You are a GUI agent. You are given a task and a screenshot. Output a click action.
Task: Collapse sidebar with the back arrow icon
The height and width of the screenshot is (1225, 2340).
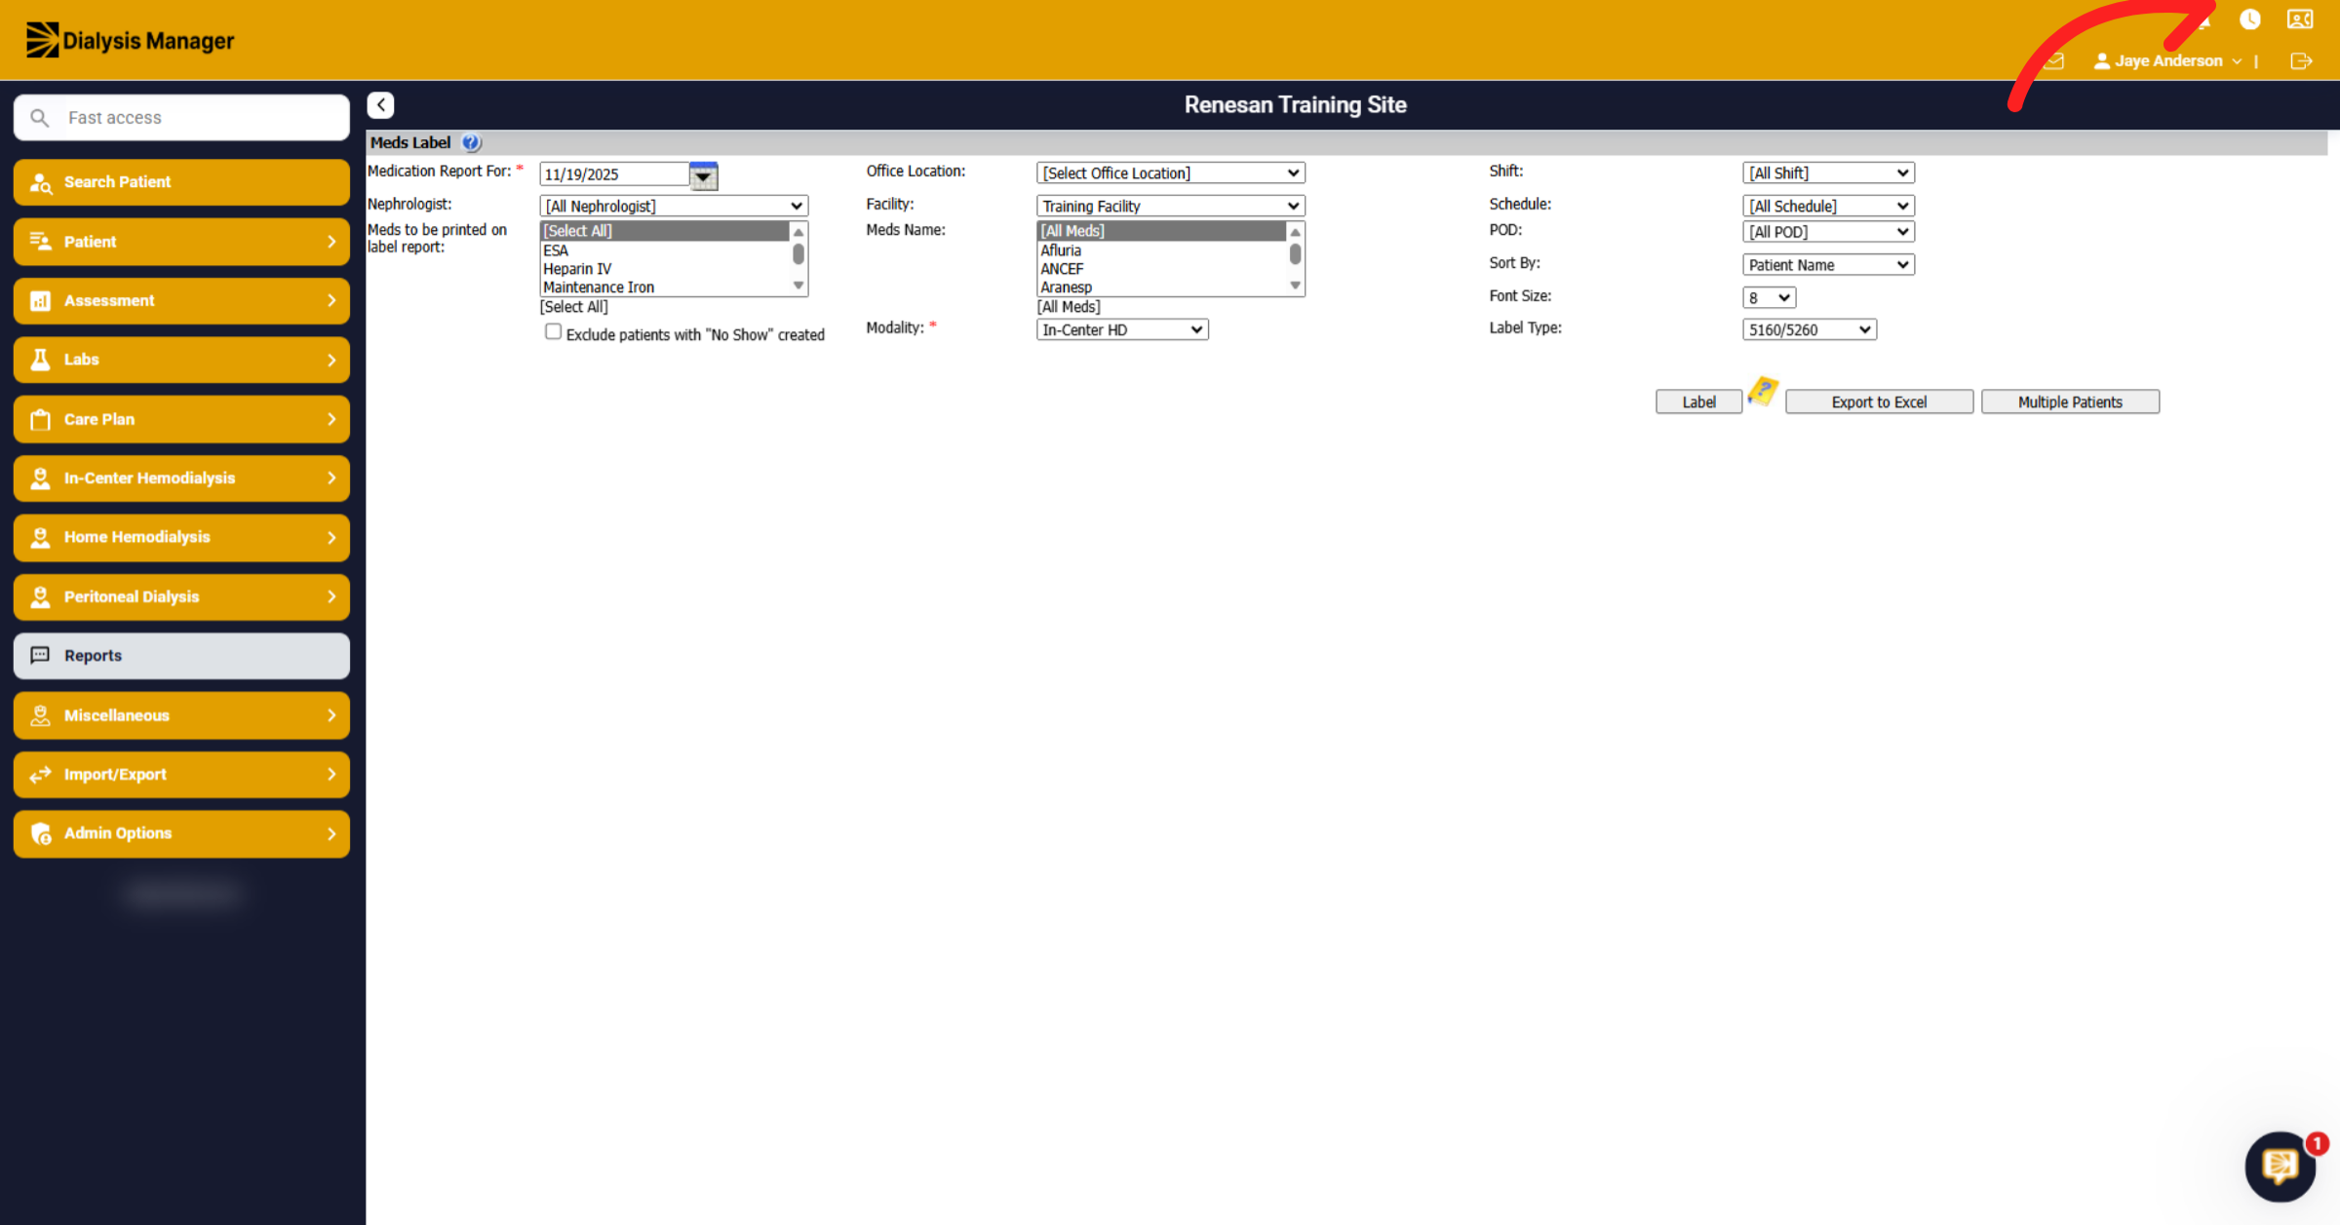tap(380, 105)
